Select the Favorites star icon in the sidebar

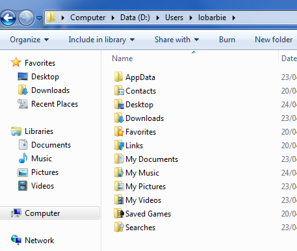pos(16,62)
